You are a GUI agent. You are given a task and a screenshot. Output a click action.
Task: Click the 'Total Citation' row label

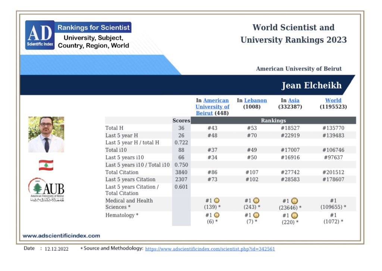pos(122,172)
